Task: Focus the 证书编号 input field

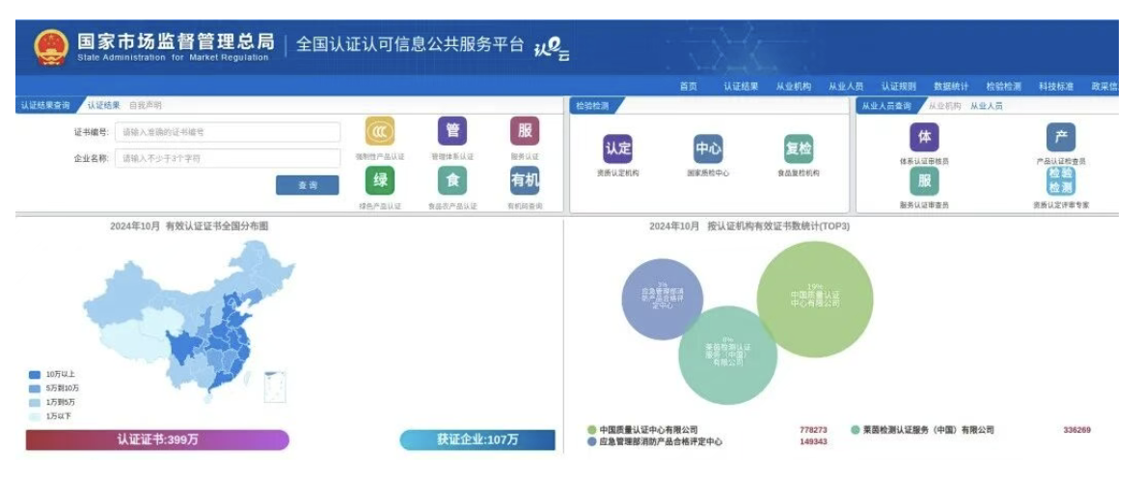Action: pos(227,132)
